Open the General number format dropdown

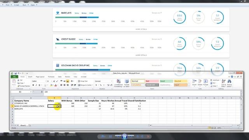(x=112, y=81)
